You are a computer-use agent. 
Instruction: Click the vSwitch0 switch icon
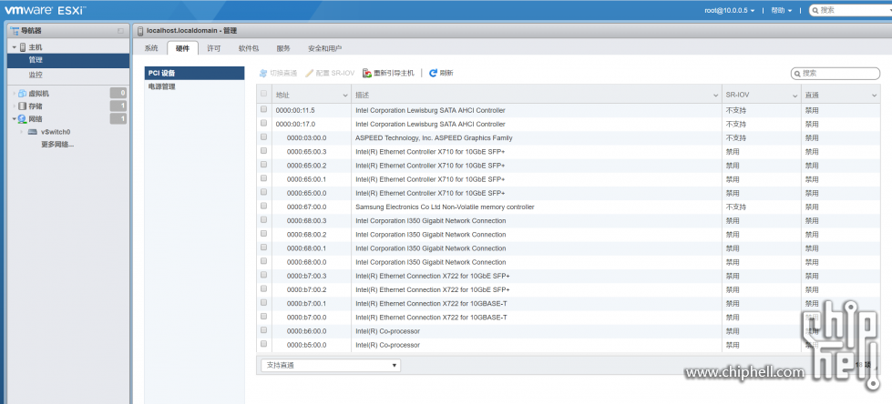point(33,132)
